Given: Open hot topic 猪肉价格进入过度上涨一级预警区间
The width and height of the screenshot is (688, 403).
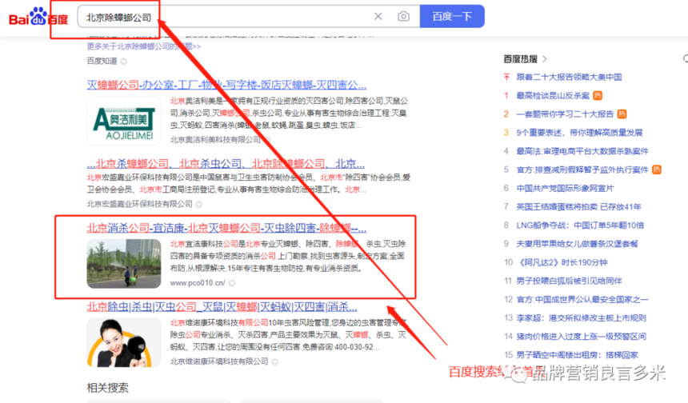Looking at the screenshot, I should click(x=582, y=337).
